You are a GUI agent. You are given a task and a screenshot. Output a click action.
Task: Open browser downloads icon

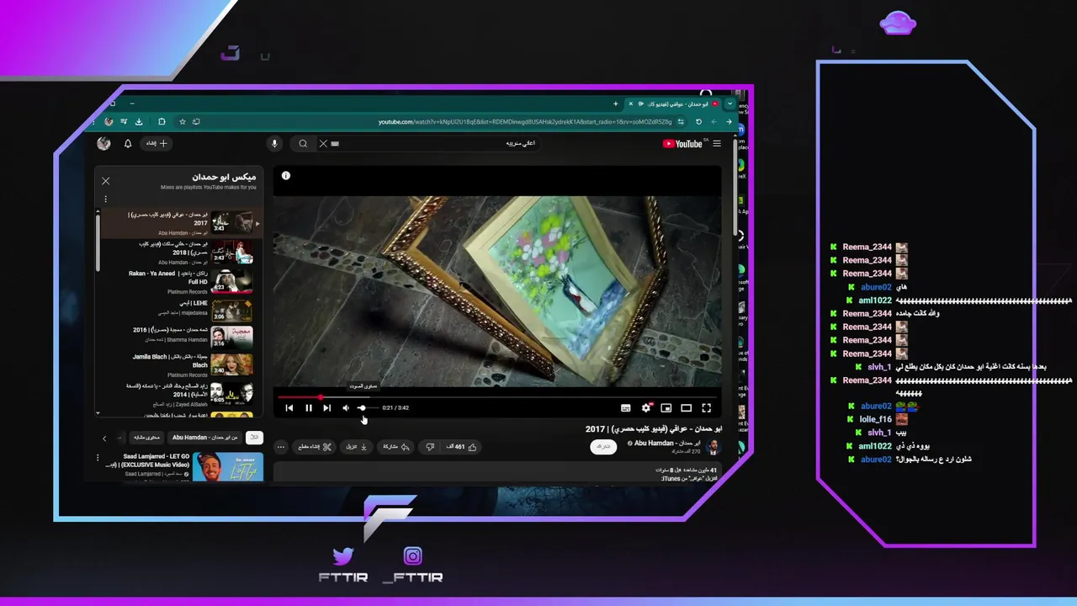click(139, 122)
